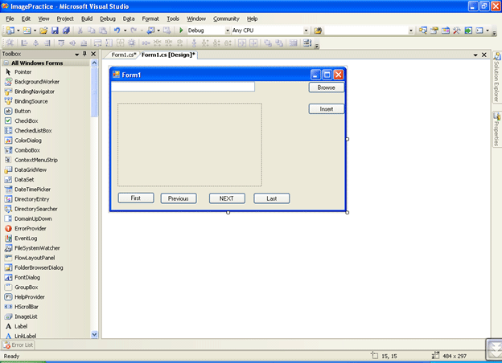
Task: Expand the standard toolbar overflow options
Action: coord(494,31)
